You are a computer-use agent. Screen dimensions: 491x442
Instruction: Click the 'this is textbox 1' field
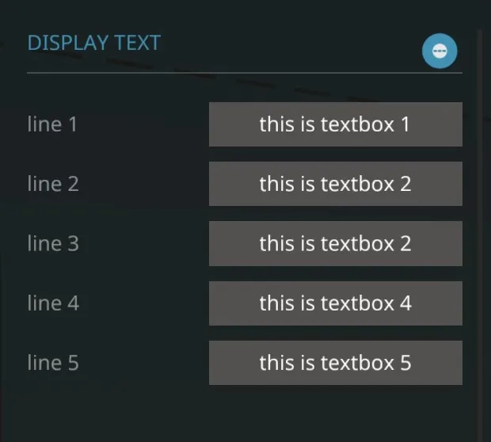tap(335, 124)
